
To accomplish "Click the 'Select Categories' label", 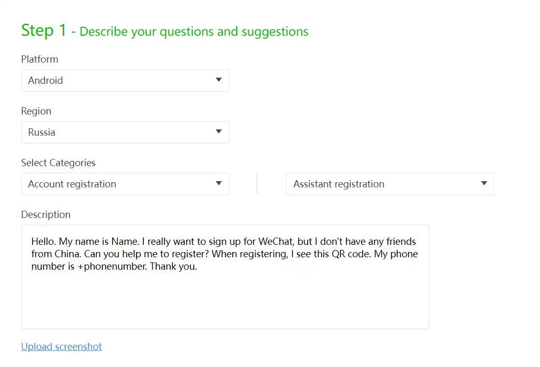I will pyautogui.click(x=58, y=163).
